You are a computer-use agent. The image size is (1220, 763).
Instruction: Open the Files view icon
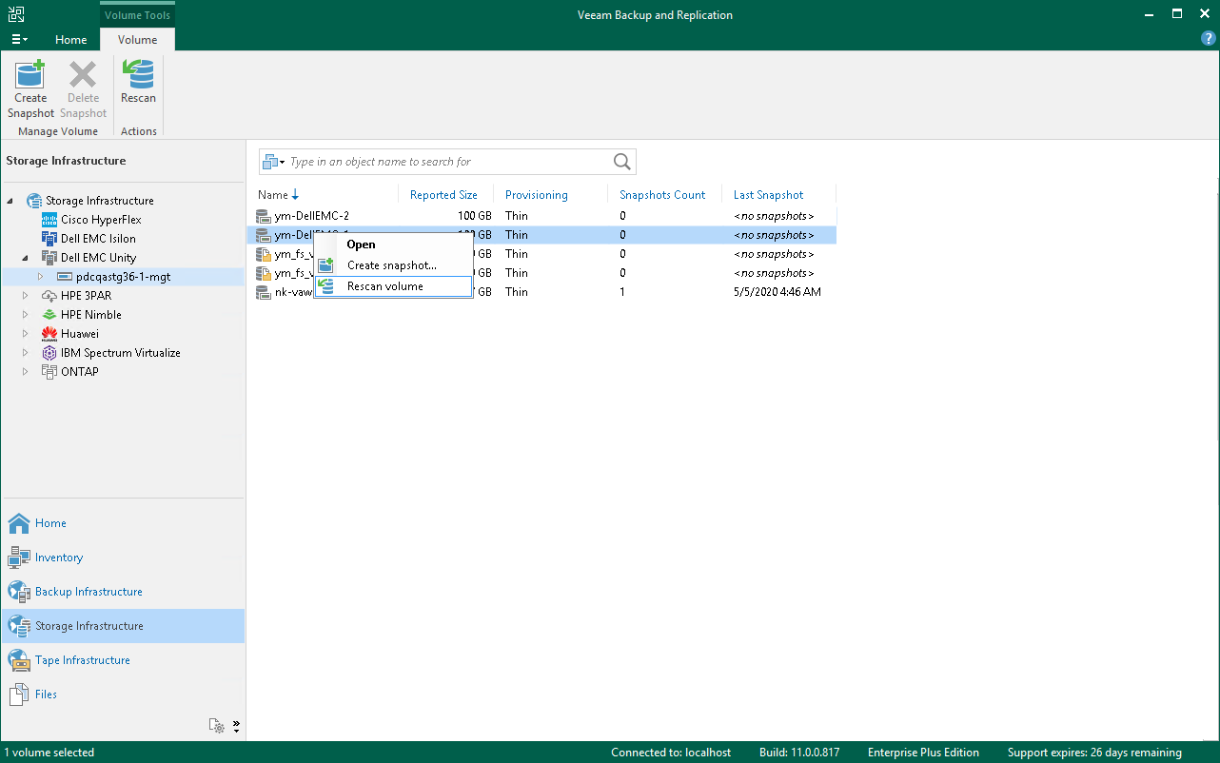point(19,695)
